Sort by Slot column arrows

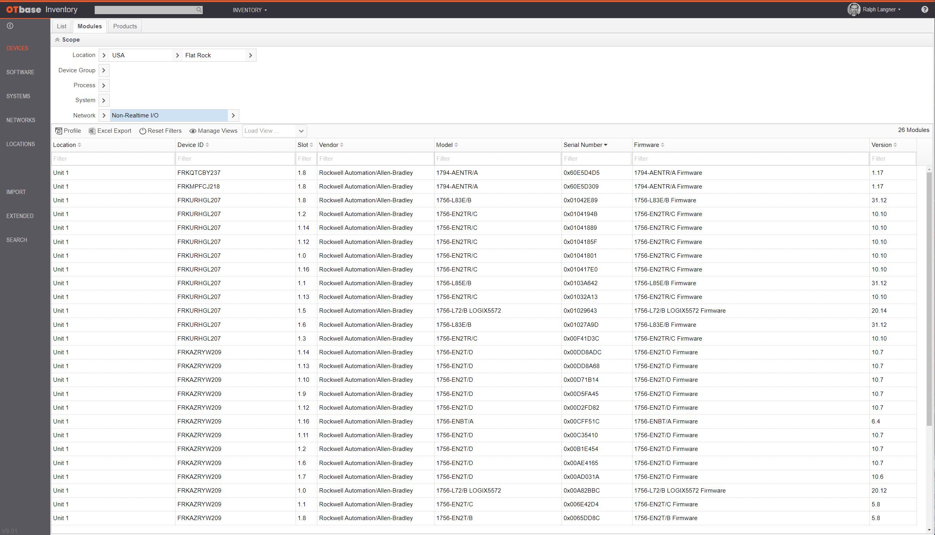(x=311, y=145)
